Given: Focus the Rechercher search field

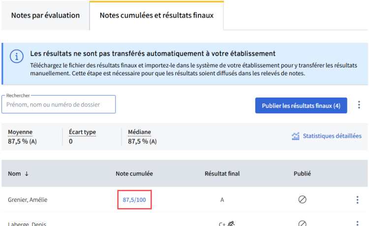Looking at the screenshot, I should click(x=59, y=104).
